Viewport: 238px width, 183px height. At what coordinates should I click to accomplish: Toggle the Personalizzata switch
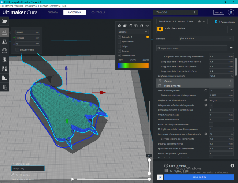click(x=217, y=22)
